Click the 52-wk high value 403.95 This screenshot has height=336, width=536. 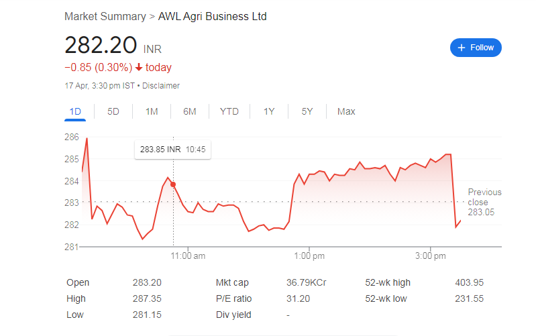[x=470, y=282]
